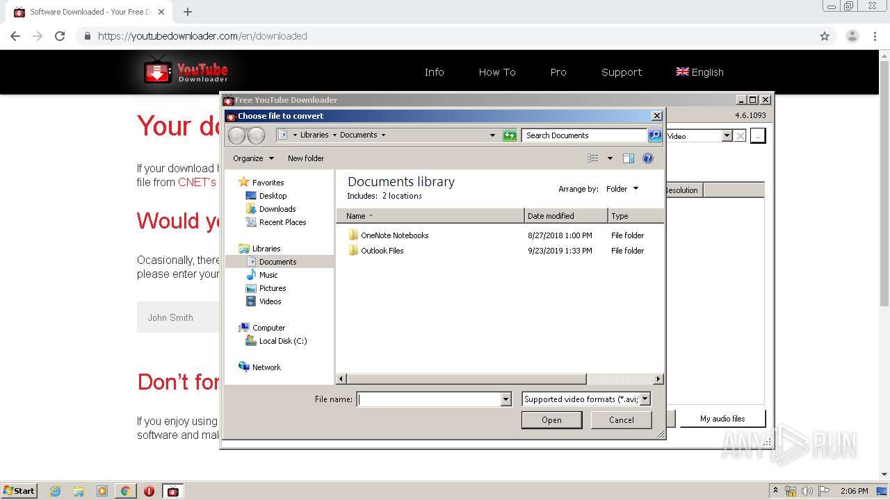The image size is (890, 500).
Task: Expand the address bar history dropdown
Action: pos(492,135)
